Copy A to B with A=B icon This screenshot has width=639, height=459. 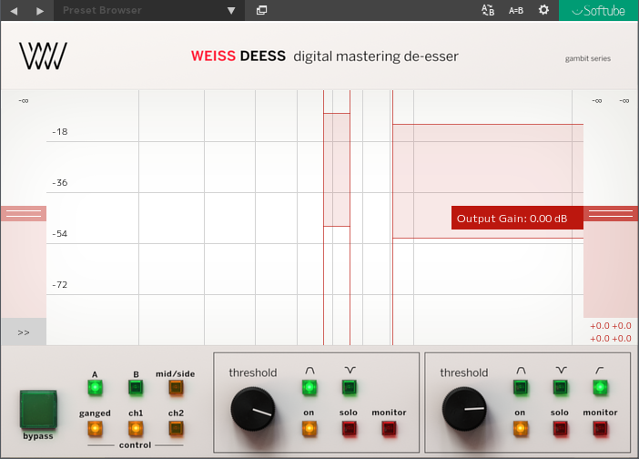(515, 10)
